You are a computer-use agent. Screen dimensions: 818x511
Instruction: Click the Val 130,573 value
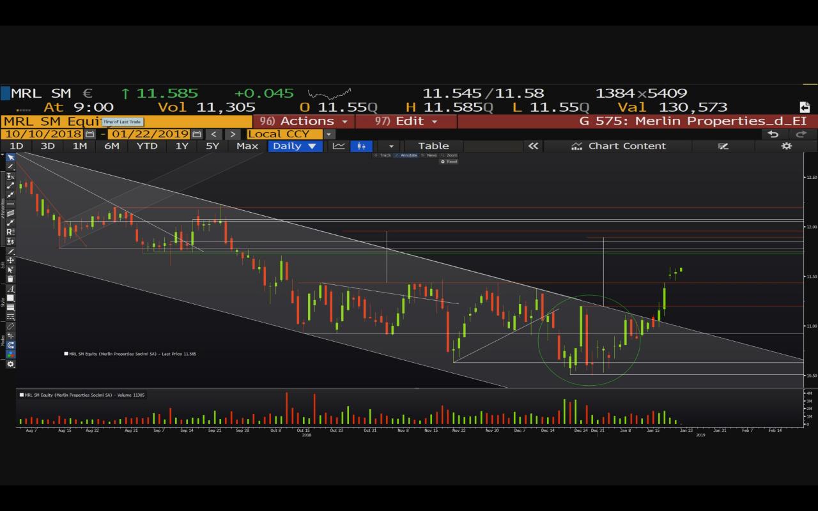pyautogui.click(x=672, y=107)
